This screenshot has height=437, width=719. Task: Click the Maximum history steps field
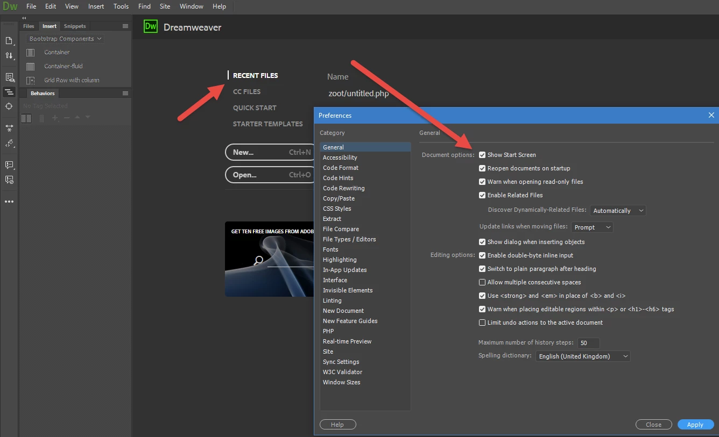point(589,343)
